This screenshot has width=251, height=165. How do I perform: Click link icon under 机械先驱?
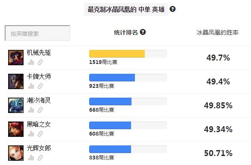click(40, 62)
